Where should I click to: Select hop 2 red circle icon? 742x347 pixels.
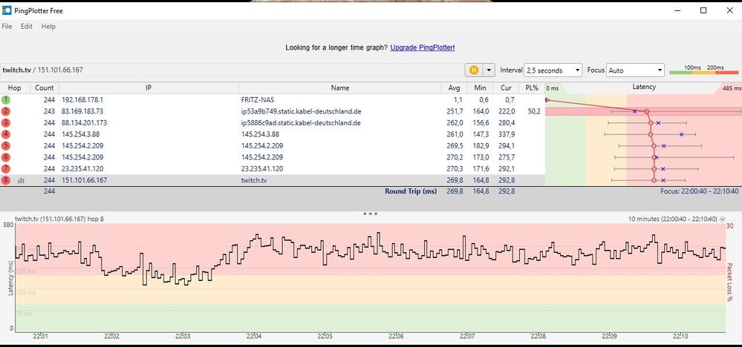5,111
